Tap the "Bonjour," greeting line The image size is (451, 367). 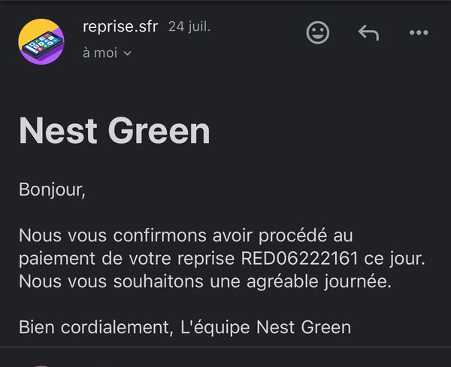53,190
